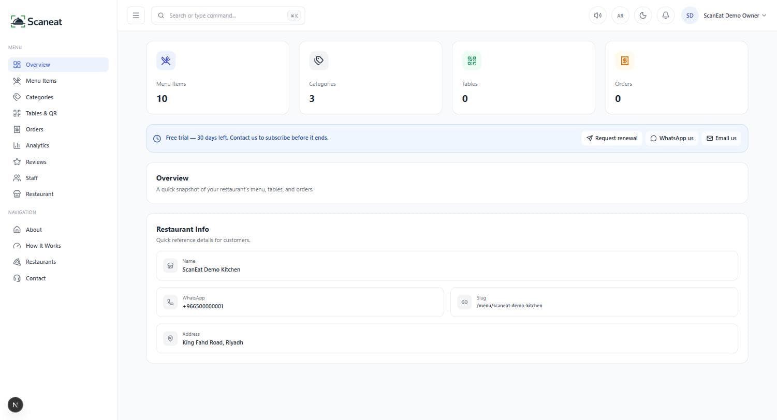Click the clock icon in trial banner
The image size is (777, 420).
[x=157, y=139]
